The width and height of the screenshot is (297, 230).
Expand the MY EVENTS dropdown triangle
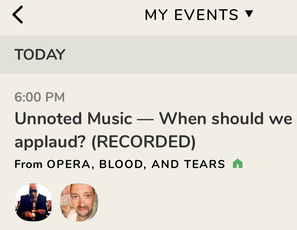point(249,14)
